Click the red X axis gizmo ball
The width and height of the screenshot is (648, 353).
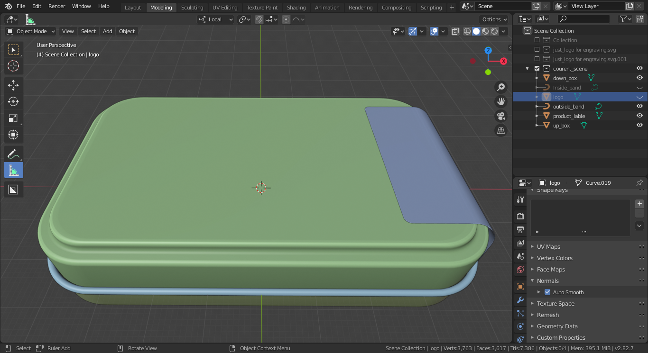pos(503,61)
